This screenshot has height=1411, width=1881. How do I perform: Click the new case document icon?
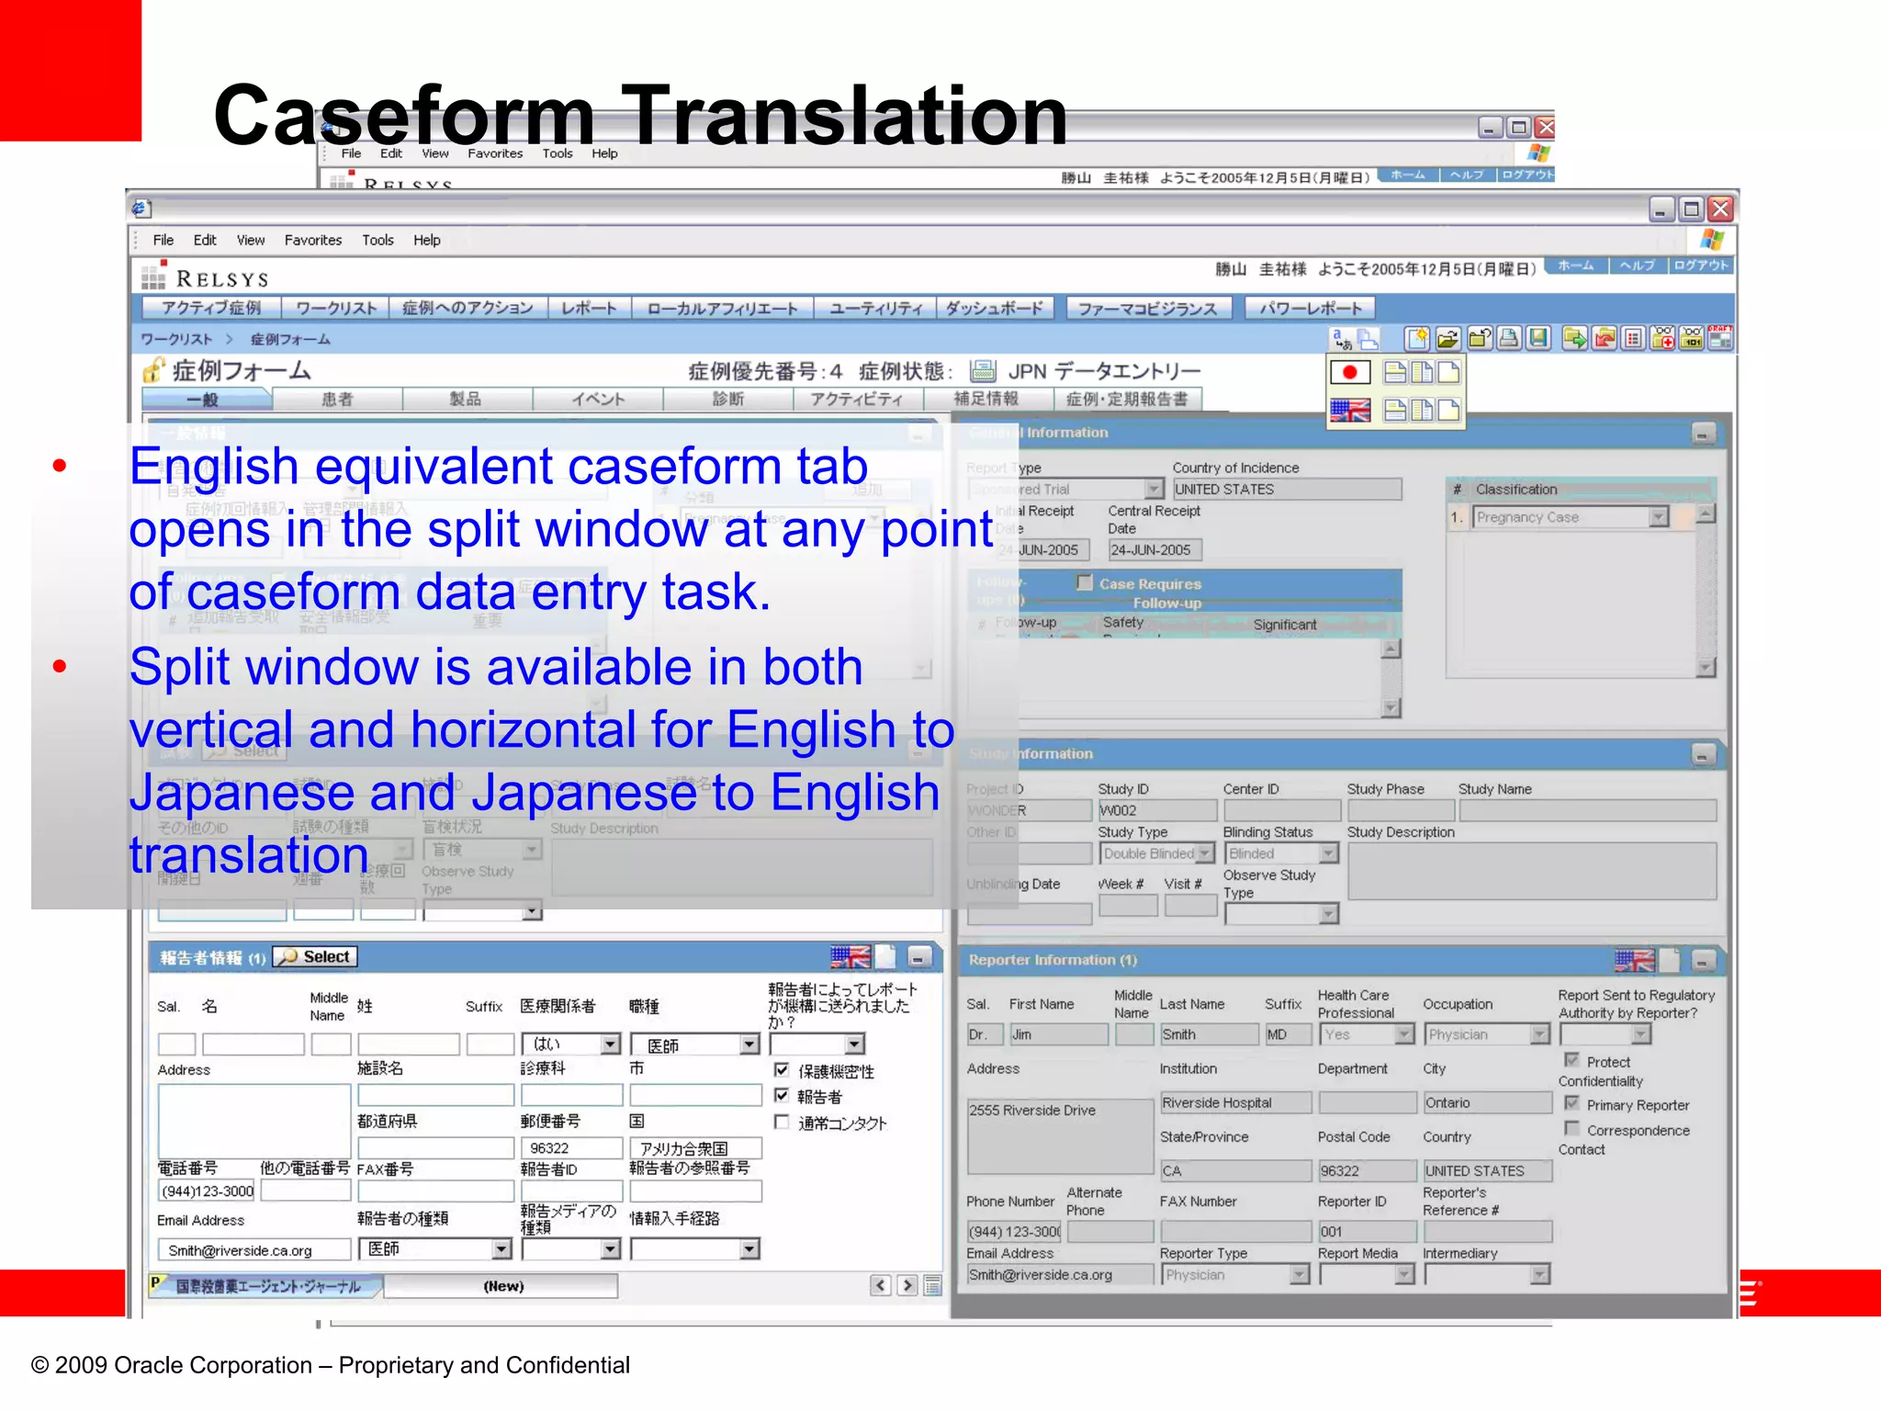pos(1416,339)
